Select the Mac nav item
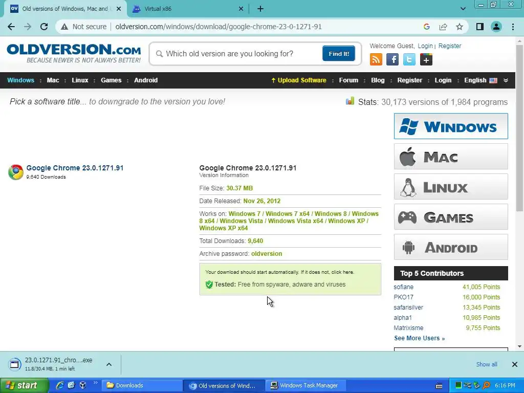The width and height of the screenshot is (524, 393). coord(53,80)
